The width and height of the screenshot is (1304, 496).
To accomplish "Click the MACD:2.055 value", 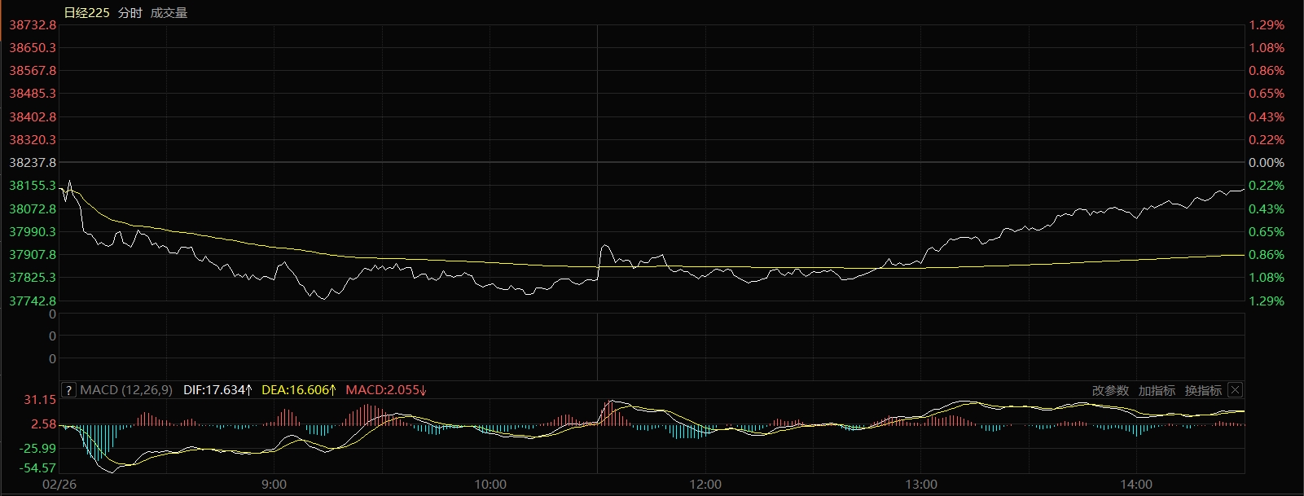I will click(x=386, y=390).
